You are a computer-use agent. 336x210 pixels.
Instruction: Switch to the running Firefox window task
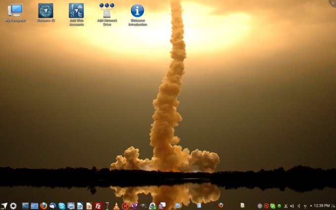pos(220,205)
